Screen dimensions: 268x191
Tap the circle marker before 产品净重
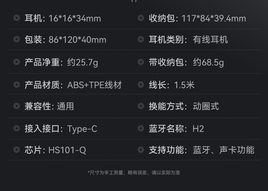(x=17, y=62)
